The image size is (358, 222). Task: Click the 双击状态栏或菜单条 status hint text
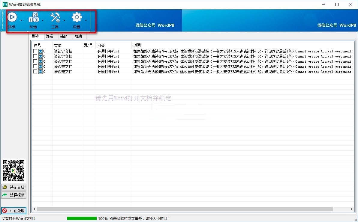pos(140,219)
